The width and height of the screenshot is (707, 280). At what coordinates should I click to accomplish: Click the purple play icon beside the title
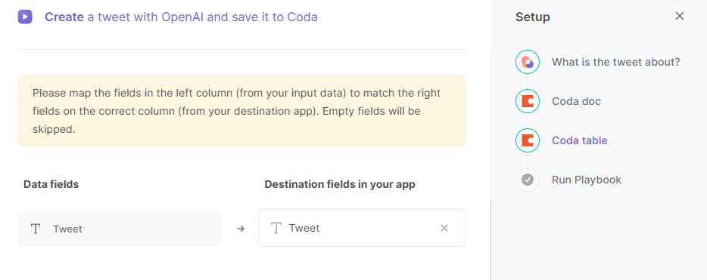coord(25,17)
